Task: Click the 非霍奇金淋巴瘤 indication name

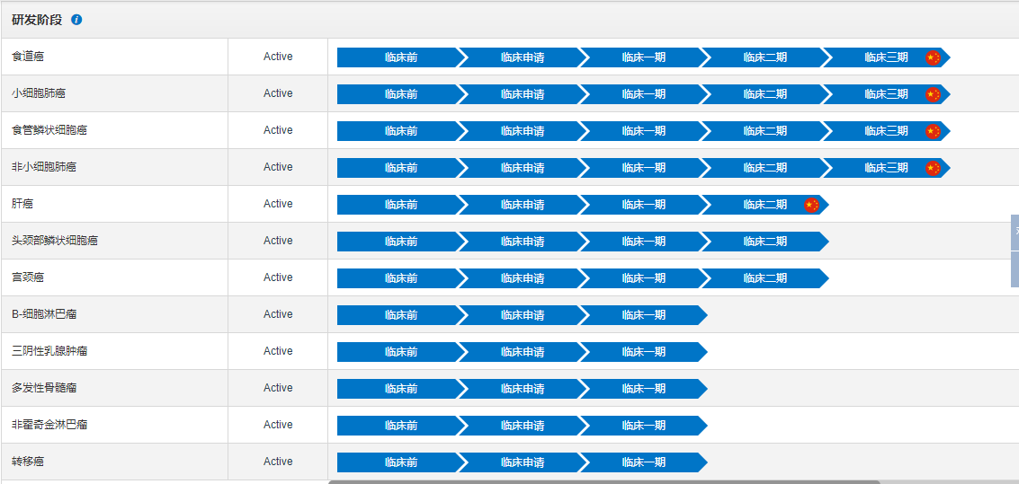Action: pos(49,425)
